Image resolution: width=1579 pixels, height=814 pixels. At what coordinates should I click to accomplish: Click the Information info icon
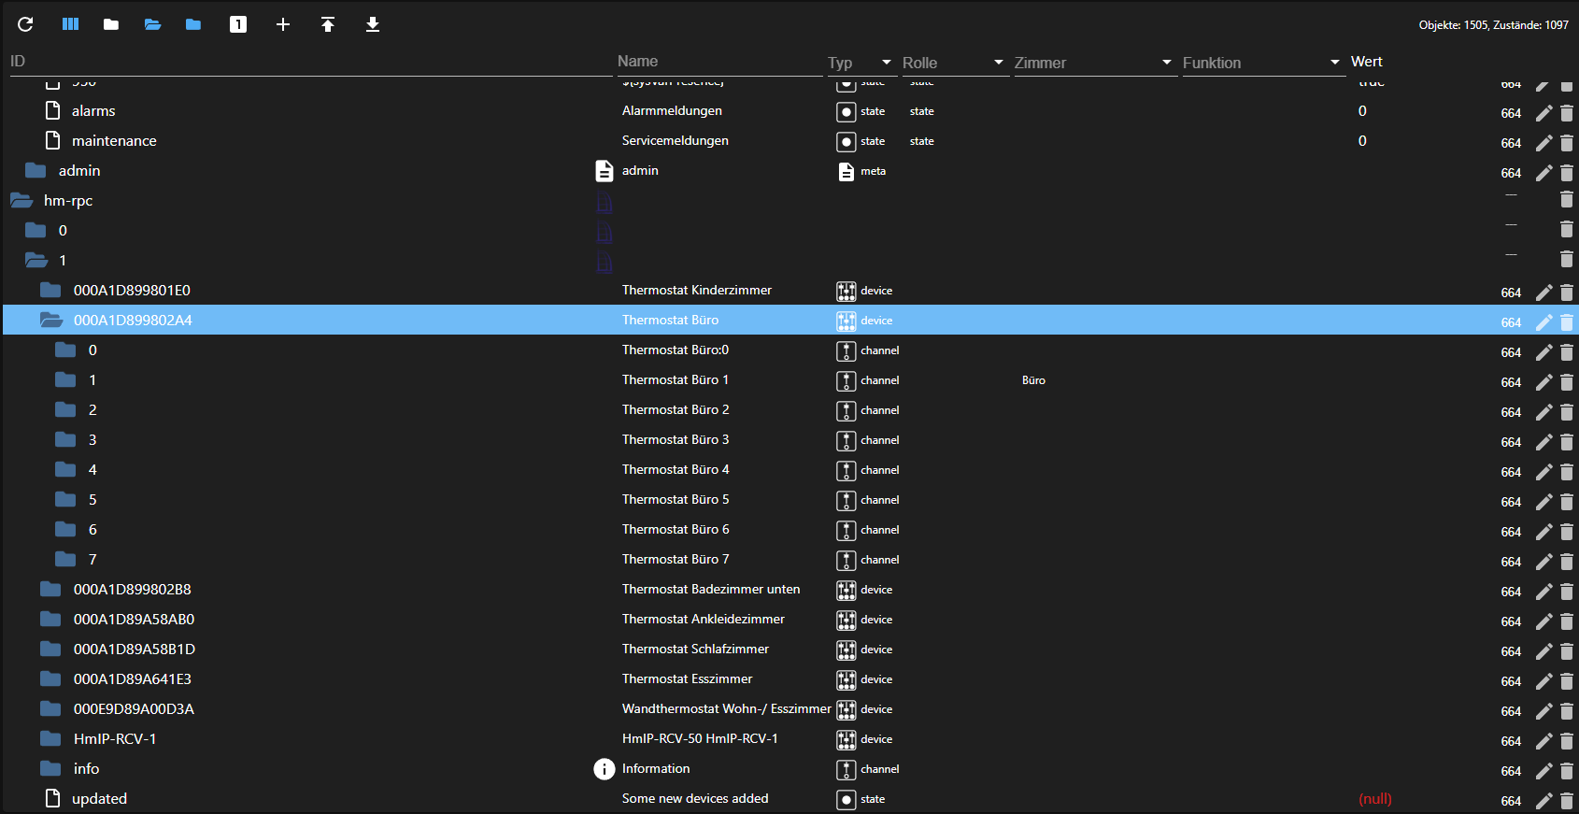point(605,769)
